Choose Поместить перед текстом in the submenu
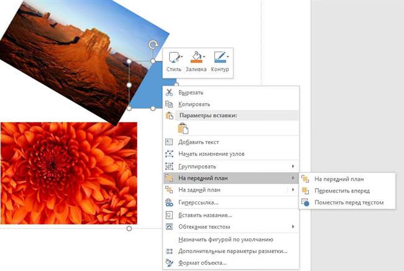404x271 pixels. tap(347, 203)
